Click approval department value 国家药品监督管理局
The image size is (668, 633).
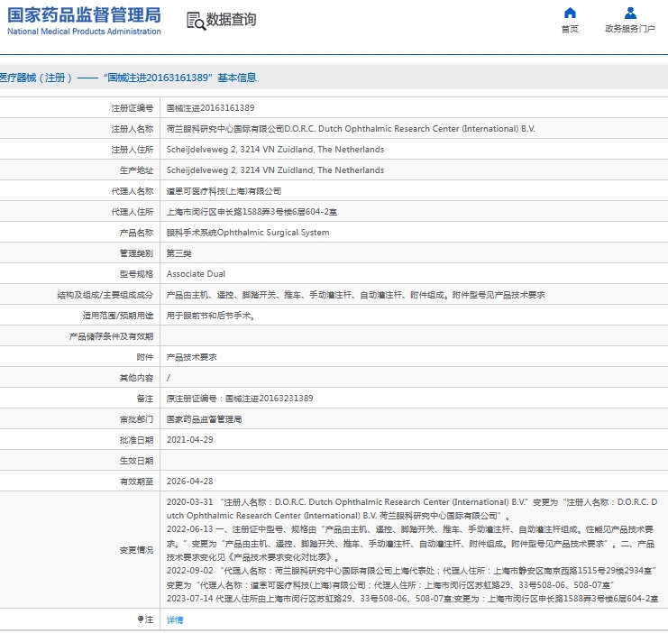coord(204,419)
